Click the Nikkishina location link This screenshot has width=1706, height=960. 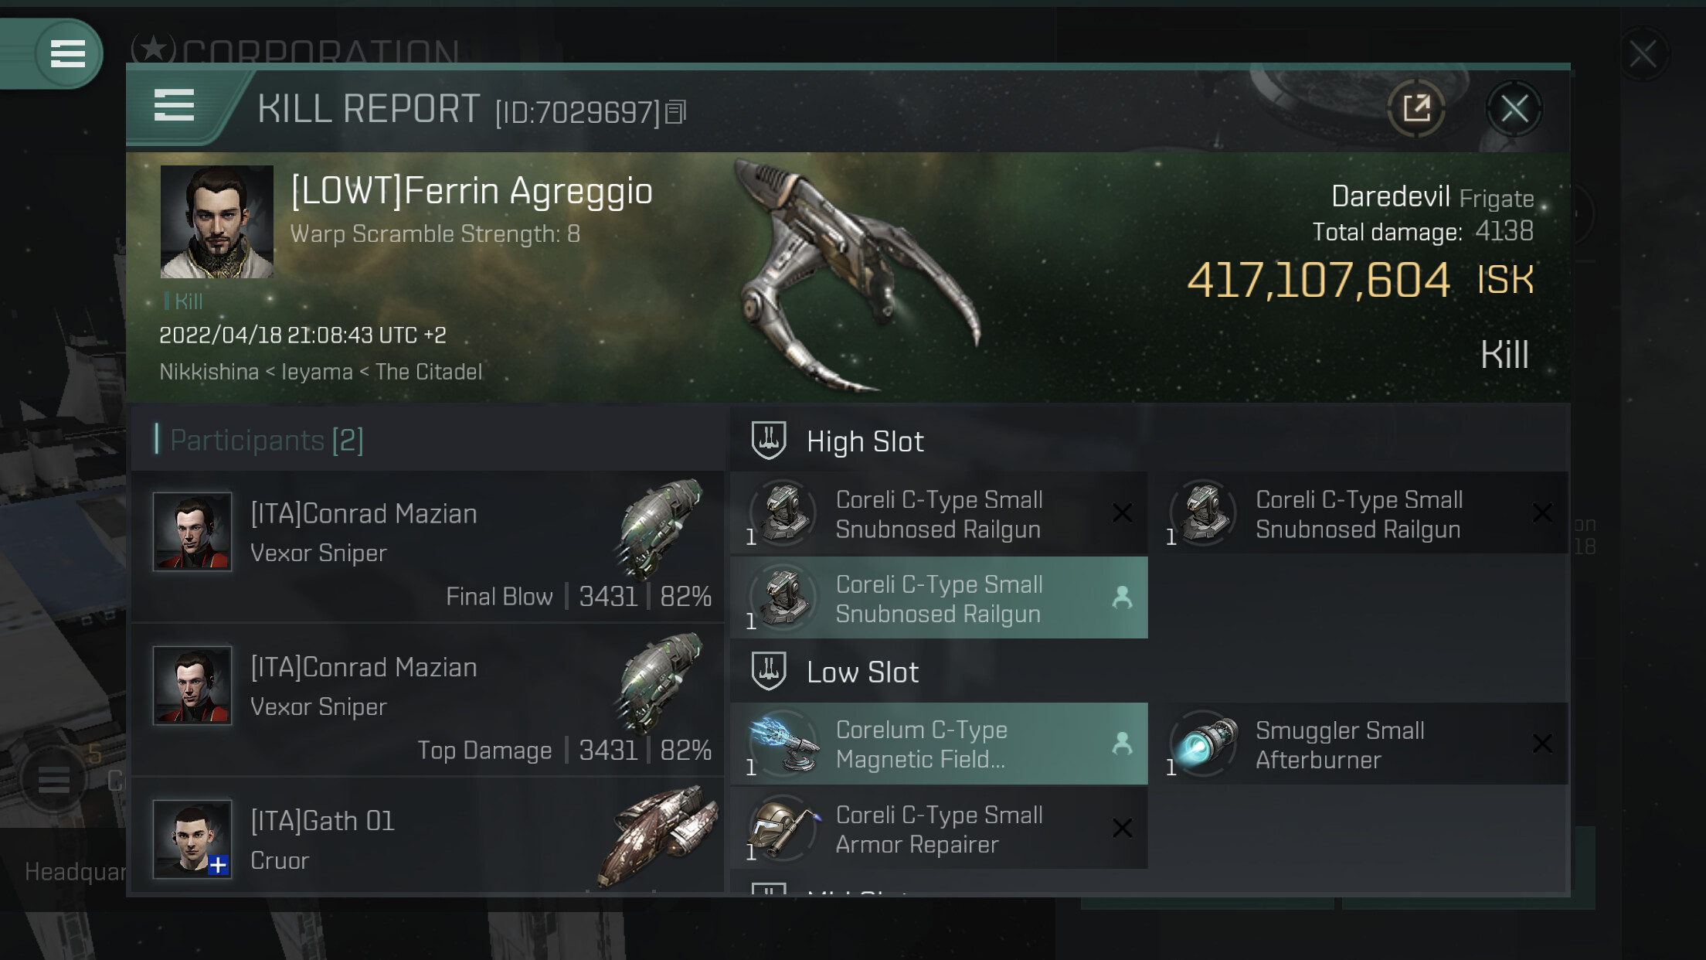pos(209,372)
